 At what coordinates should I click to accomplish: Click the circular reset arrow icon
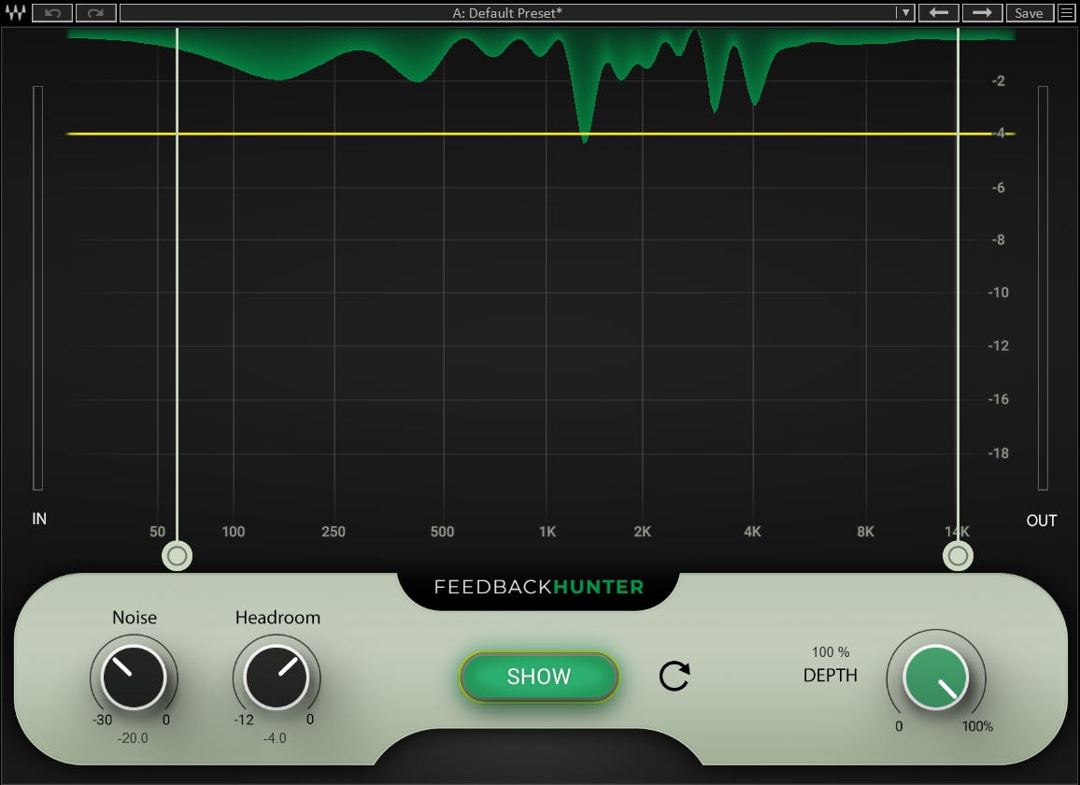click(674, 676)
